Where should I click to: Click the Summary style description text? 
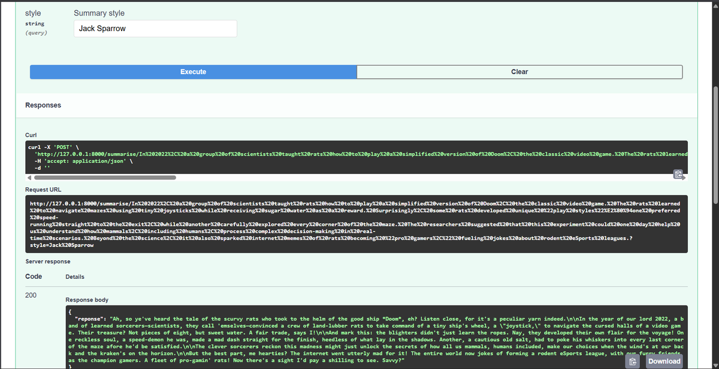pos(99,13)
